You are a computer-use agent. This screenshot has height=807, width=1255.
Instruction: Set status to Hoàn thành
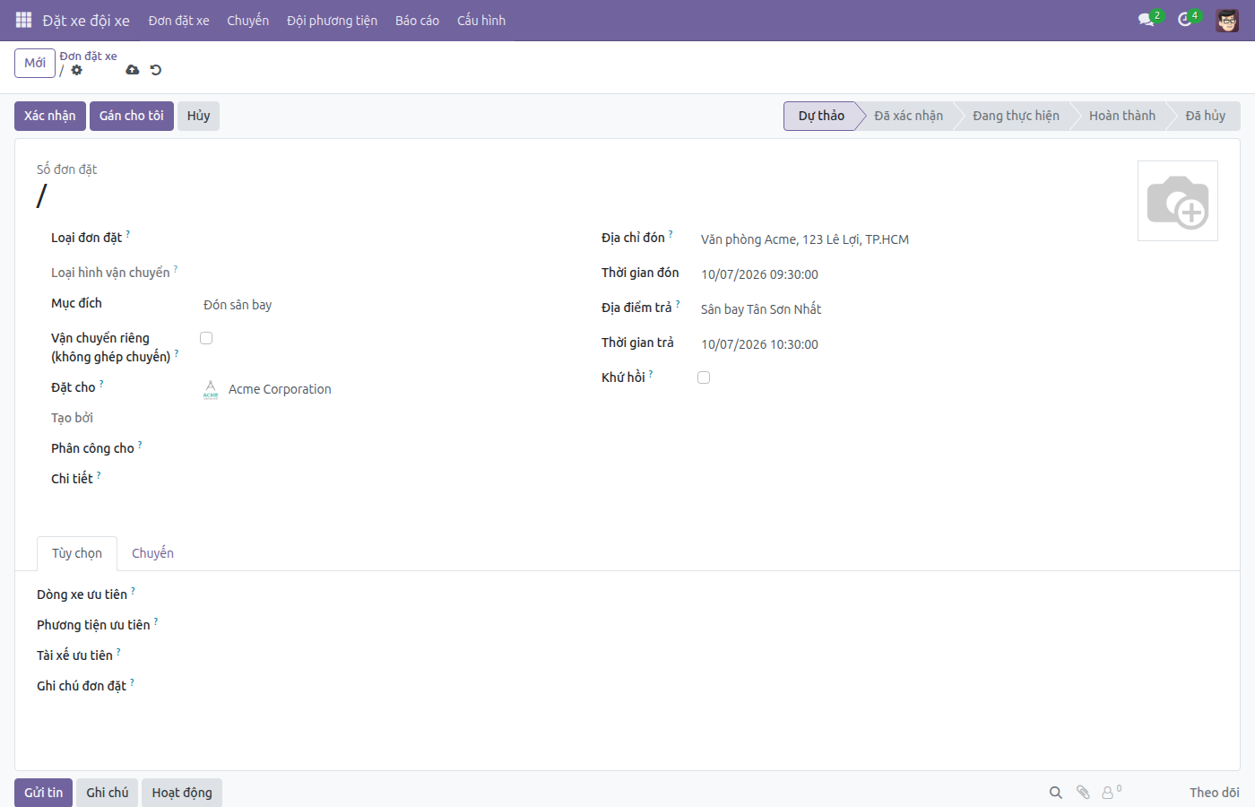(x=1122, y=116)
